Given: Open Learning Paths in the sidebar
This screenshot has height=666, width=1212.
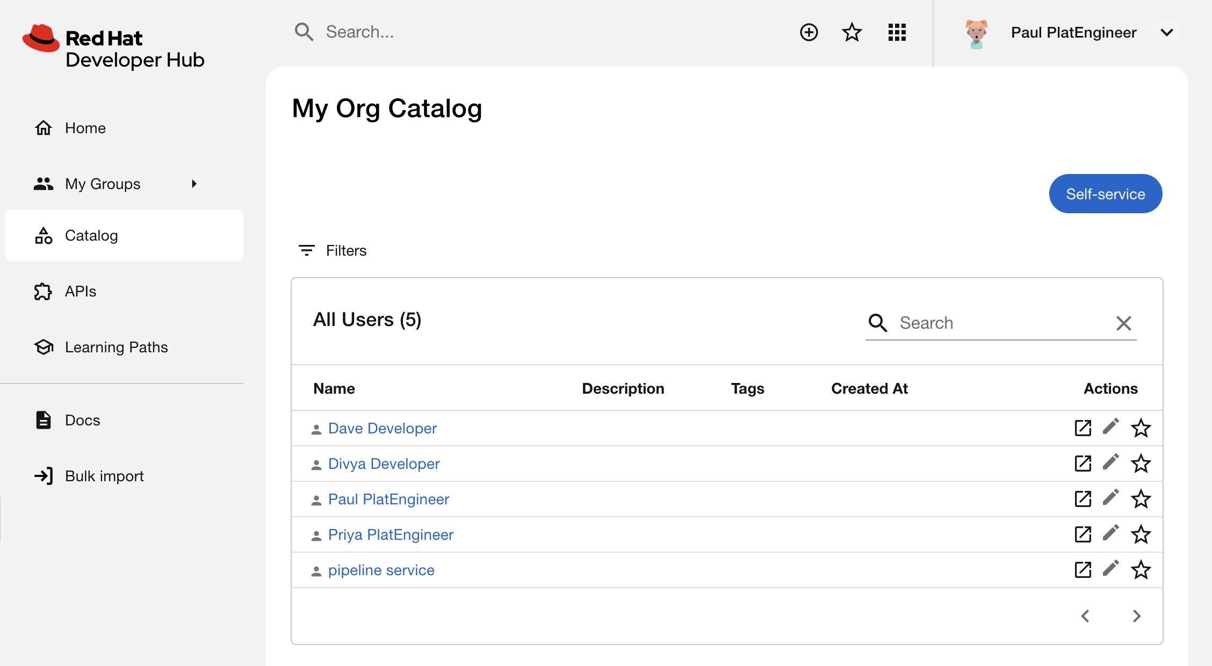Looking at the screenshot, I should (x=124, y=347).
